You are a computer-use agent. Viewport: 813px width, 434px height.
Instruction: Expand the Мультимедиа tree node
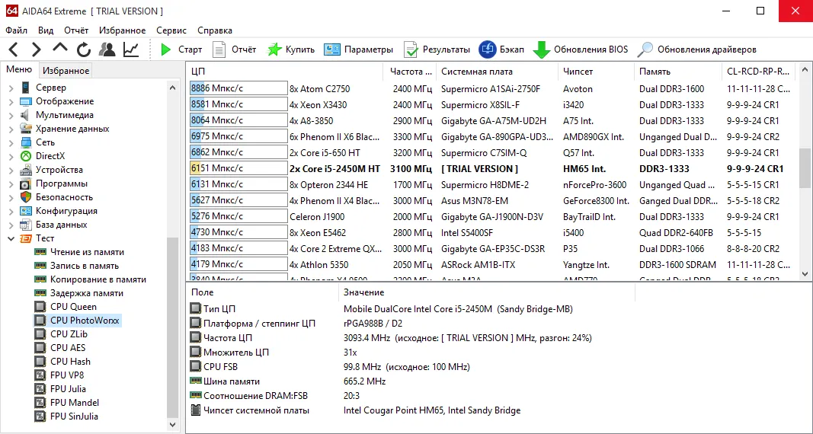tap(11, 115)
